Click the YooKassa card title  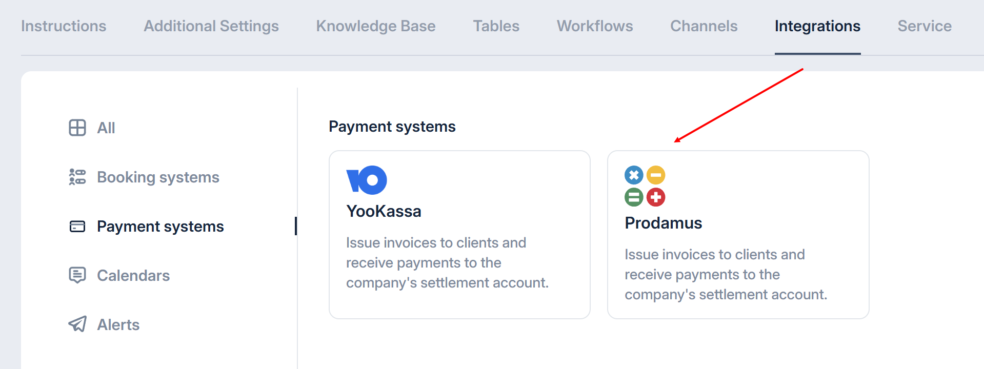pyautogui.click(x=384, y=211)
